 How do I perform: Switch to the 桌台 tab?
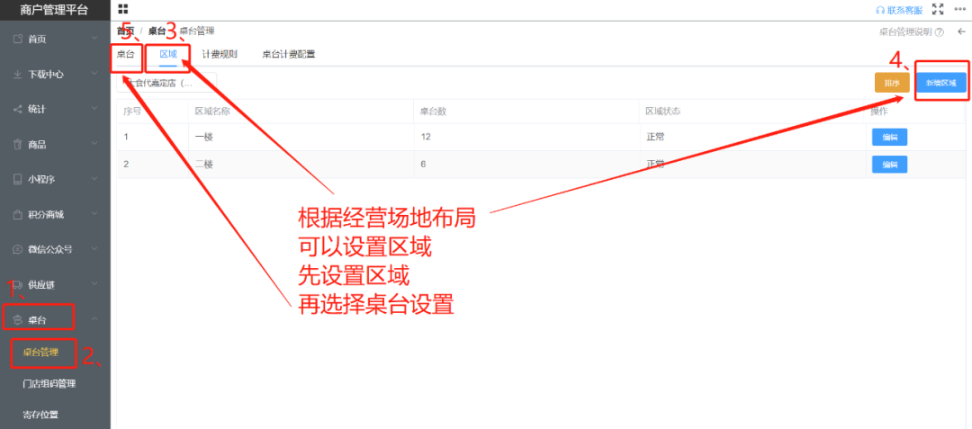point(125,55)
